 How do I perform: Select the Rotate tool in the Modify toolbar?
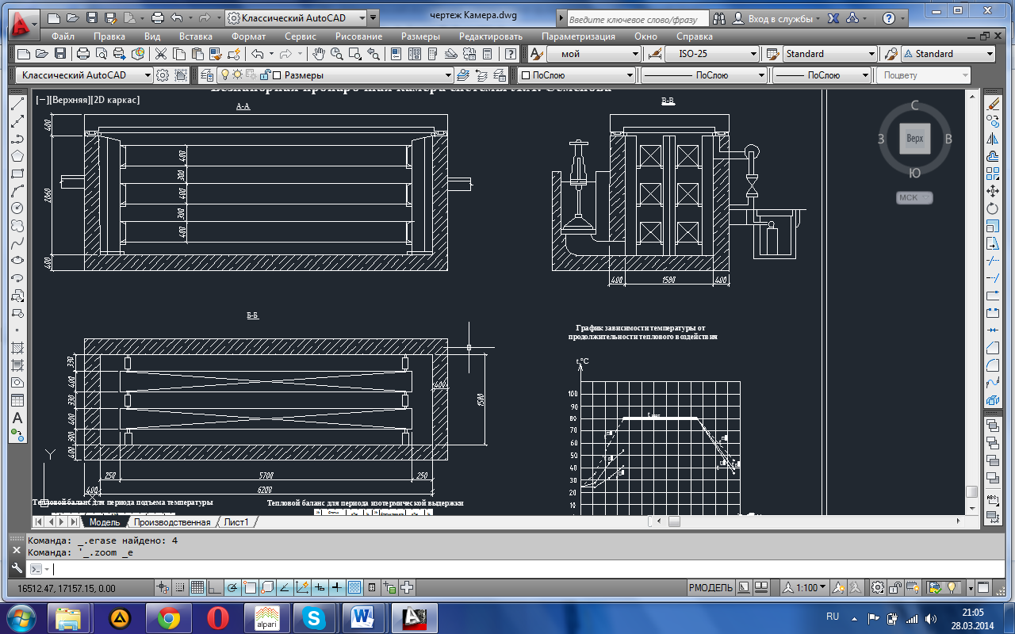click(992, 208)
